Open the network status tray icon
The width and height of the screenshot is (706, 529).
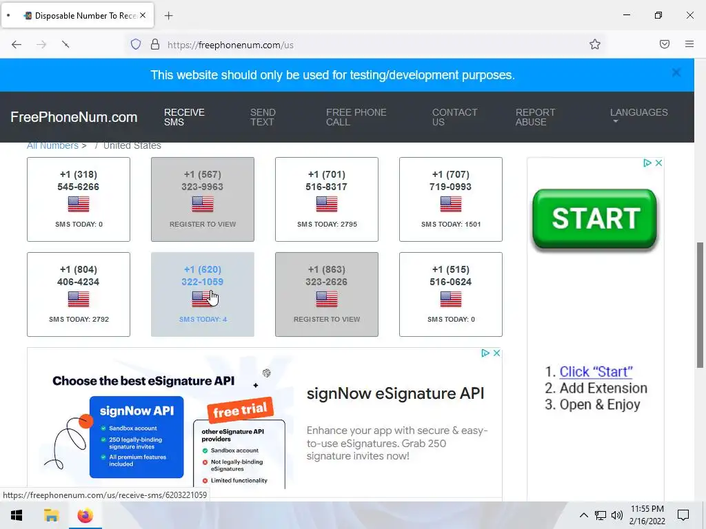(601, 515)
